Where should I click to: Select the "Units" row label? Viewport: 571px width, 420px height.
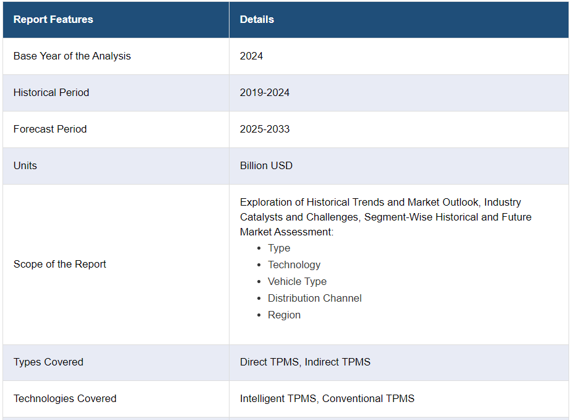click(25, 165)
